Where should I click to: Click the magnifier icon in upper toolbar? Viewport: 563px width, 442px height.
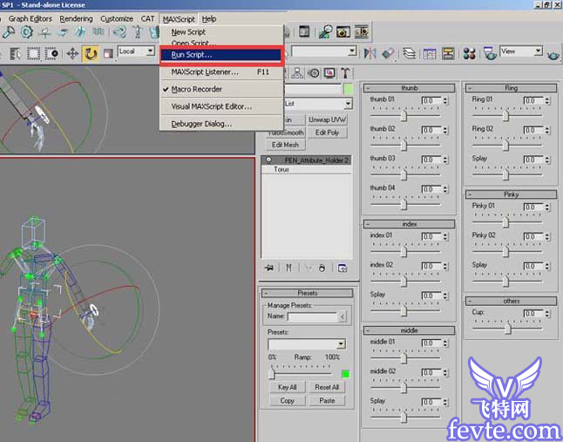pyautogui.click(x=325, y=32)
